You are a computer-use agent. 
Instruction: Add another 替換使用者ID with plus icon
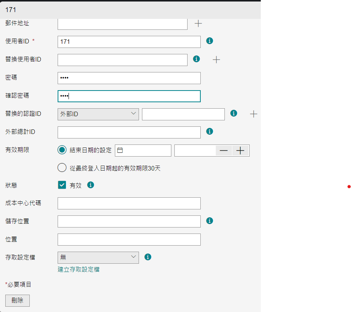click(216, 60)
